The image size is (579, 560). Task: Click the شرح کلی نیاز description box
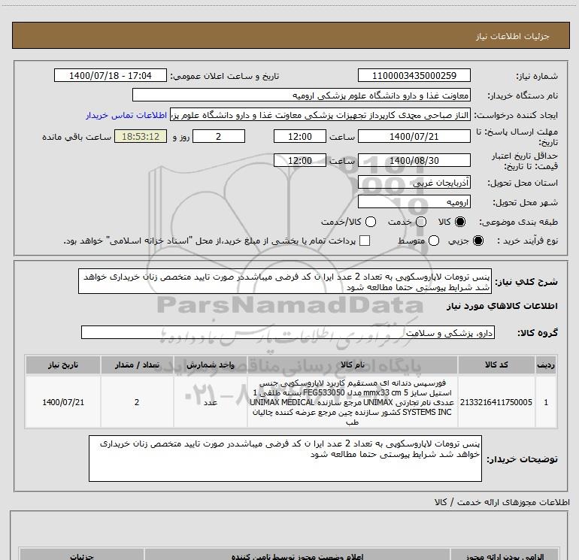coord(285,282)
